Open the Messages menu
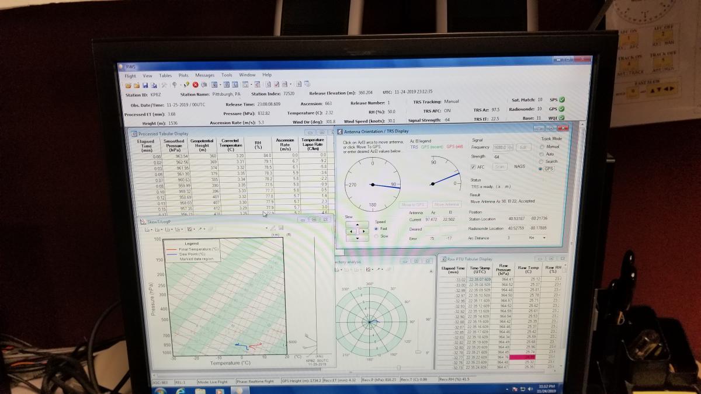701x394 pixels. click(x=204, y=75)
